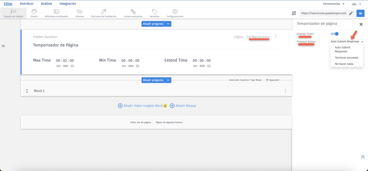Open Configuraciones link of the question

(x=258, y=37)
